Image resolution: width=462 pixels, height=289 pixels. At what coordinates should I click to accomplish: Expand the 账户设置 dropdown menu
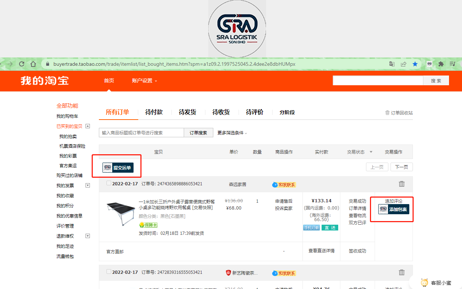[144, 81]
